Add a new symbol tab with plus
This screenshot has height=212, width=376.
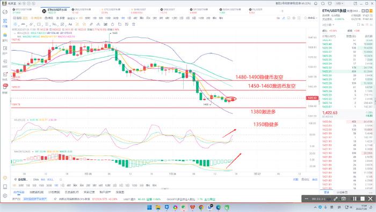[282, 11]
